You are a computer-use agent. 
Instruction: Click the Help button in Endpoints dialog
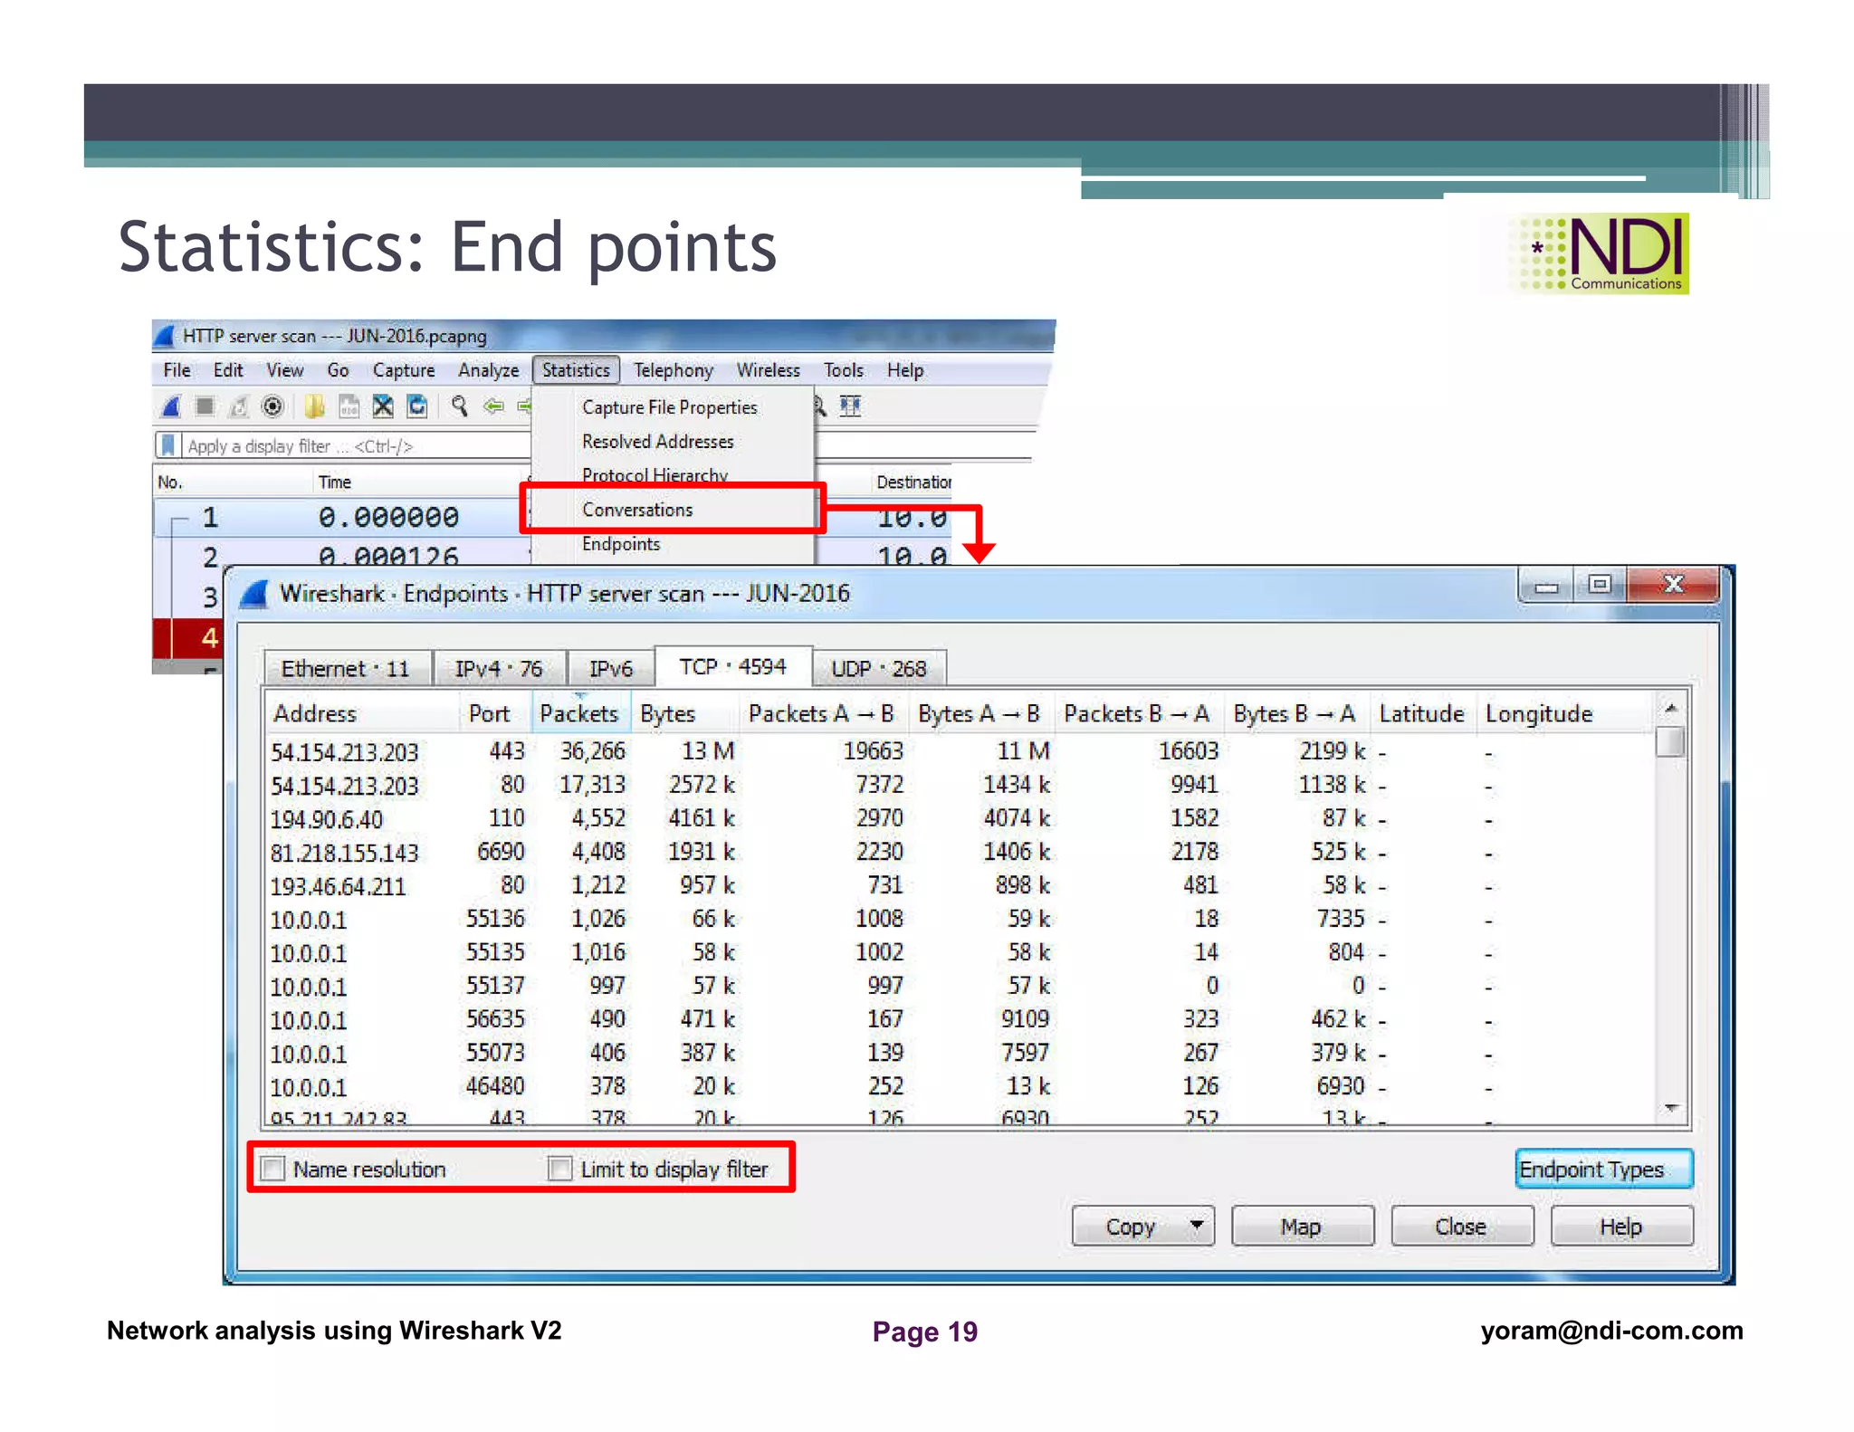coord(1621,1227)
